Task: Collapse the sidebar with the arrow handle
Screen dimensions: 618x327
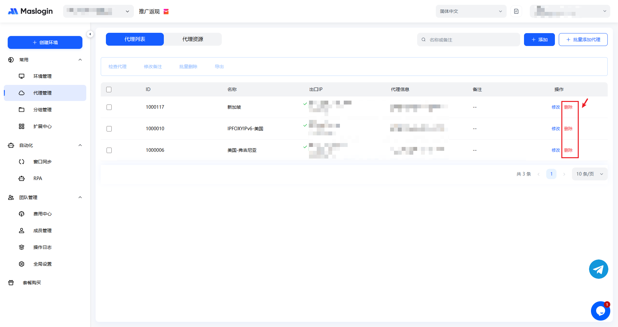Action: coord(90,34)
